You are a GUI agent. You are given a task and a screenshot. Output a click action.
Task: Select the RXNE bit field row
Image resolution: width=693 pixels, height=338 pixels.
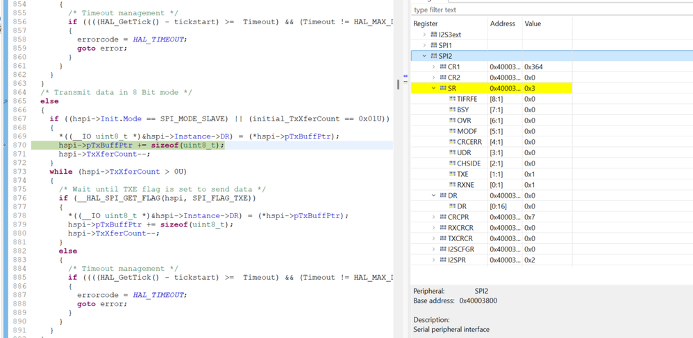[x=492, y=185]
